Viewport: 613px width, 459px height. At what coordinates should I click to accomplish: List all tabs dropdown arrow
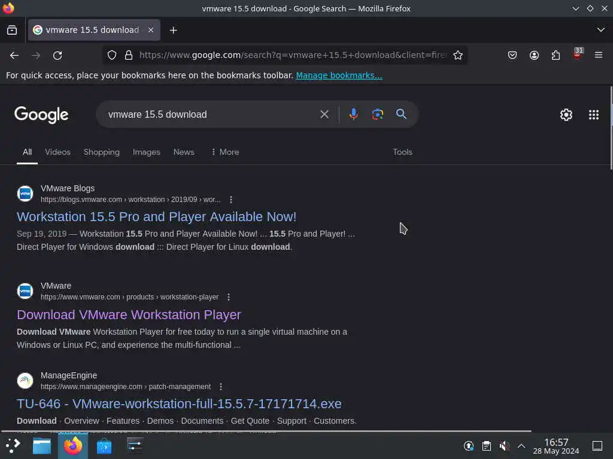[601, 30]
